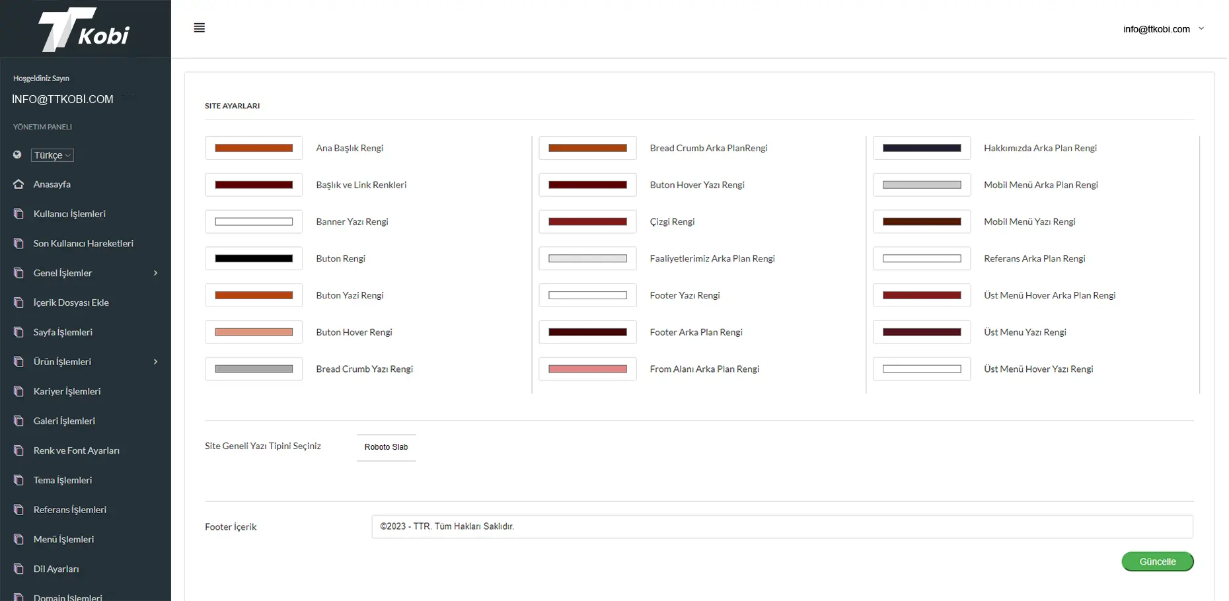Screen dimensions: 1229x601
Task: Click the Dil Ayarları sidebar icon
Action: 19,569
